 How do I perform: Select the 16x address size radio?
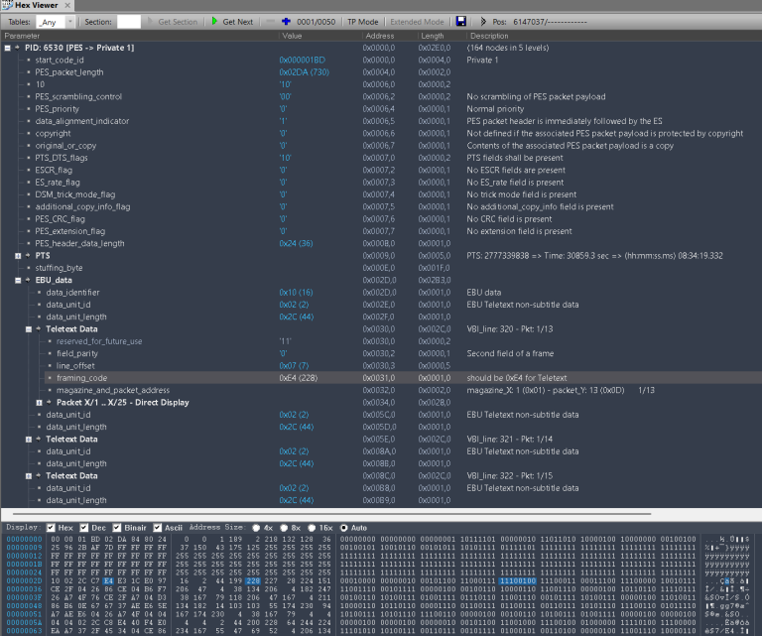(x=312, y=528)
